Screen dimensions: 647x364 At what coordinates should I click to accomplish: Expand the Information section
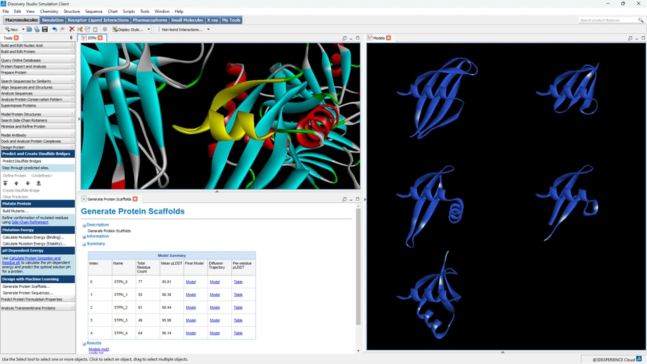84,237
